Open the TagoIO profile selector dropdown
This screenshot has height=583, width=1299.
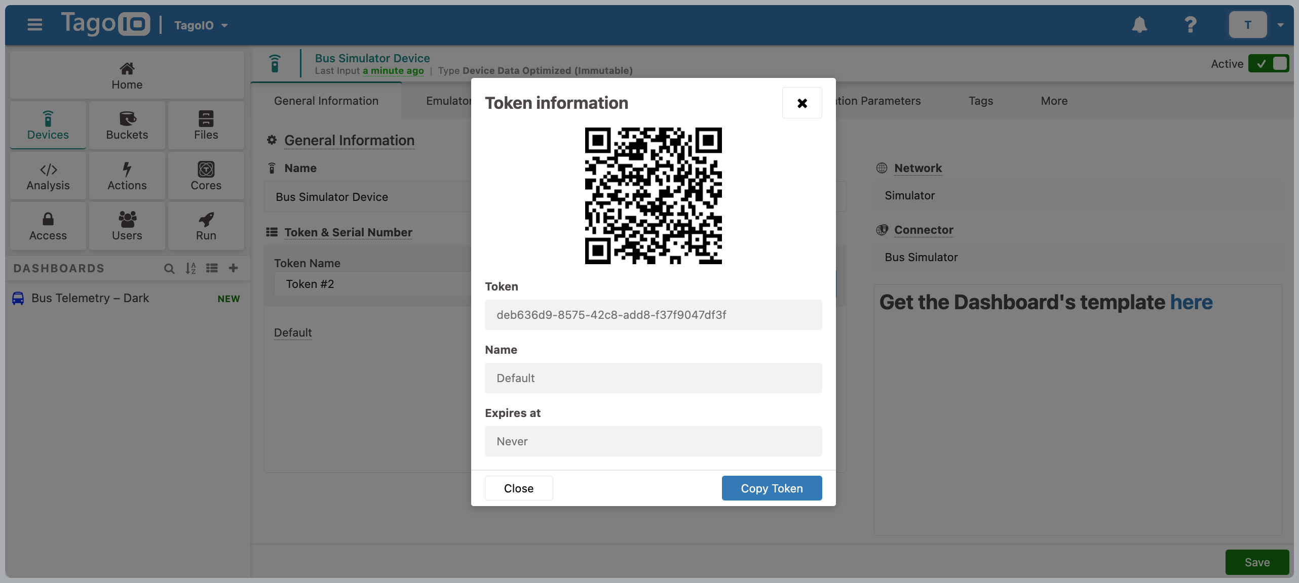tap(201, 25)
